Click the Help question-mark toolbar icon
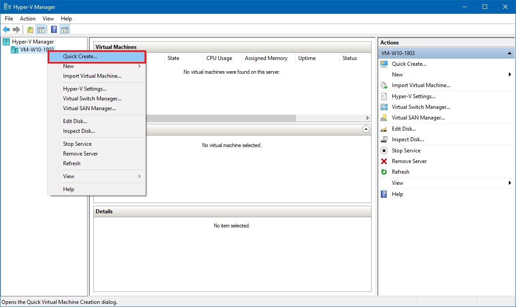This screenshot has width=516, height=307. (x=53, y=29)
